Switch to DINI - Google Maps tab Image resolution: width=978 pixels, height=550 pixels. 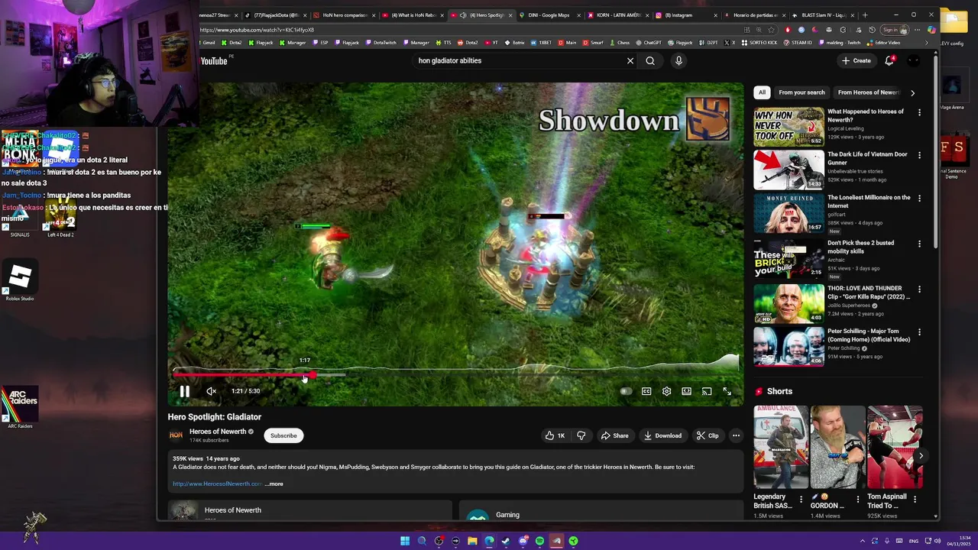pyautogui.click(x=549, y=15)
